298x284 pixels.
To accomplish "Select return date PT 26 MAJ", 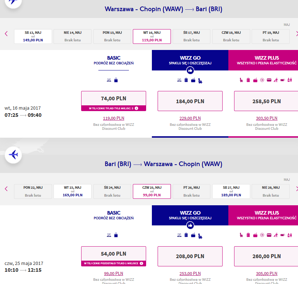I will click(x=191, y=191).
